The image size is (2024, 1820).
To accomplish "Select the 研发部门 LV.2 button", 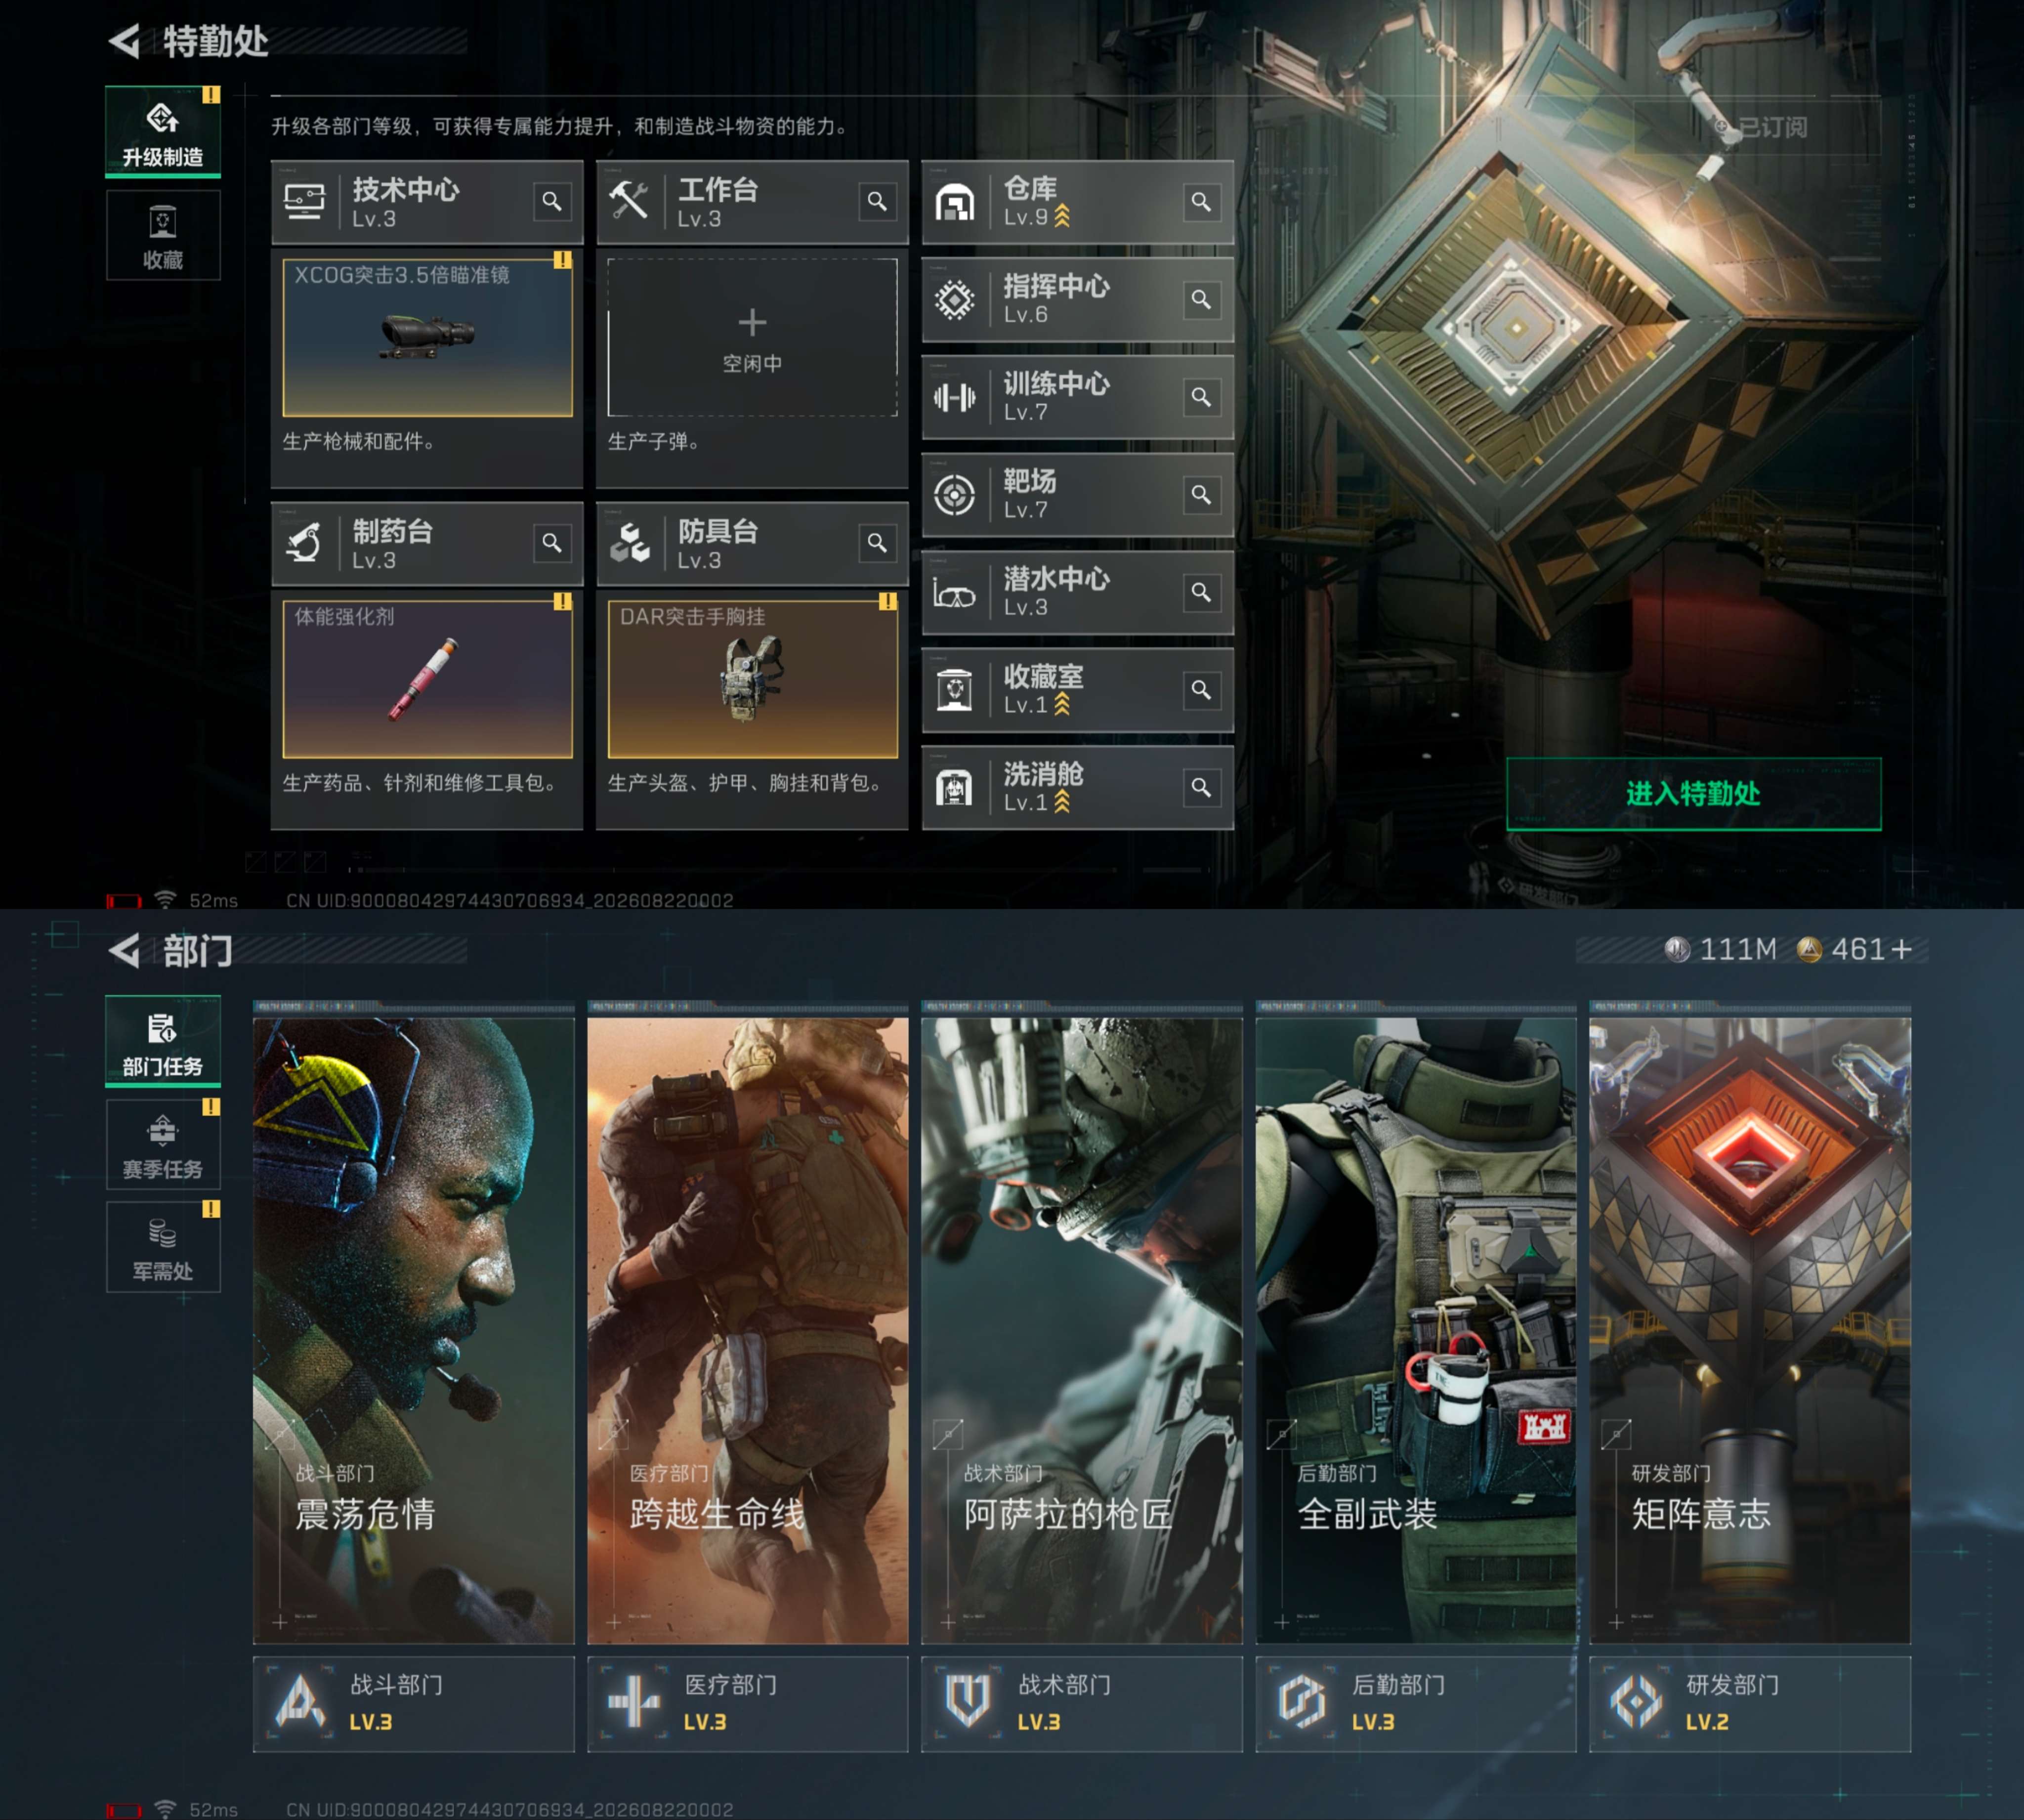I will click(x=1750, y=1704).
